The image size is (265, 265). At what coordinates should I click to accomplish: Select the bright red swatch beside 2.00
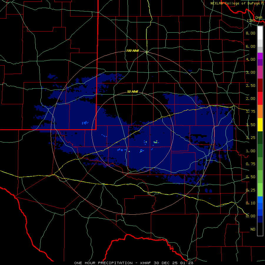260,98
